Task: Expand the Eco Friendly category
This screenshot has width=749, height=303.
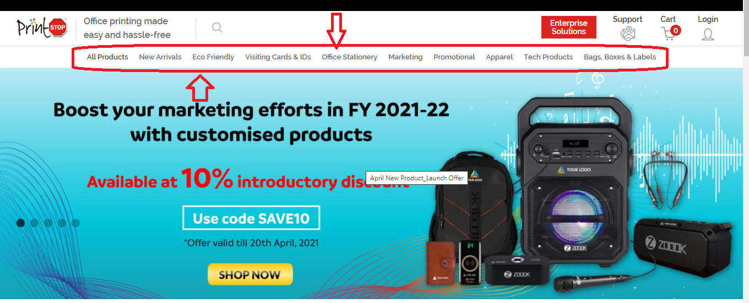Action: coord(213,57)
